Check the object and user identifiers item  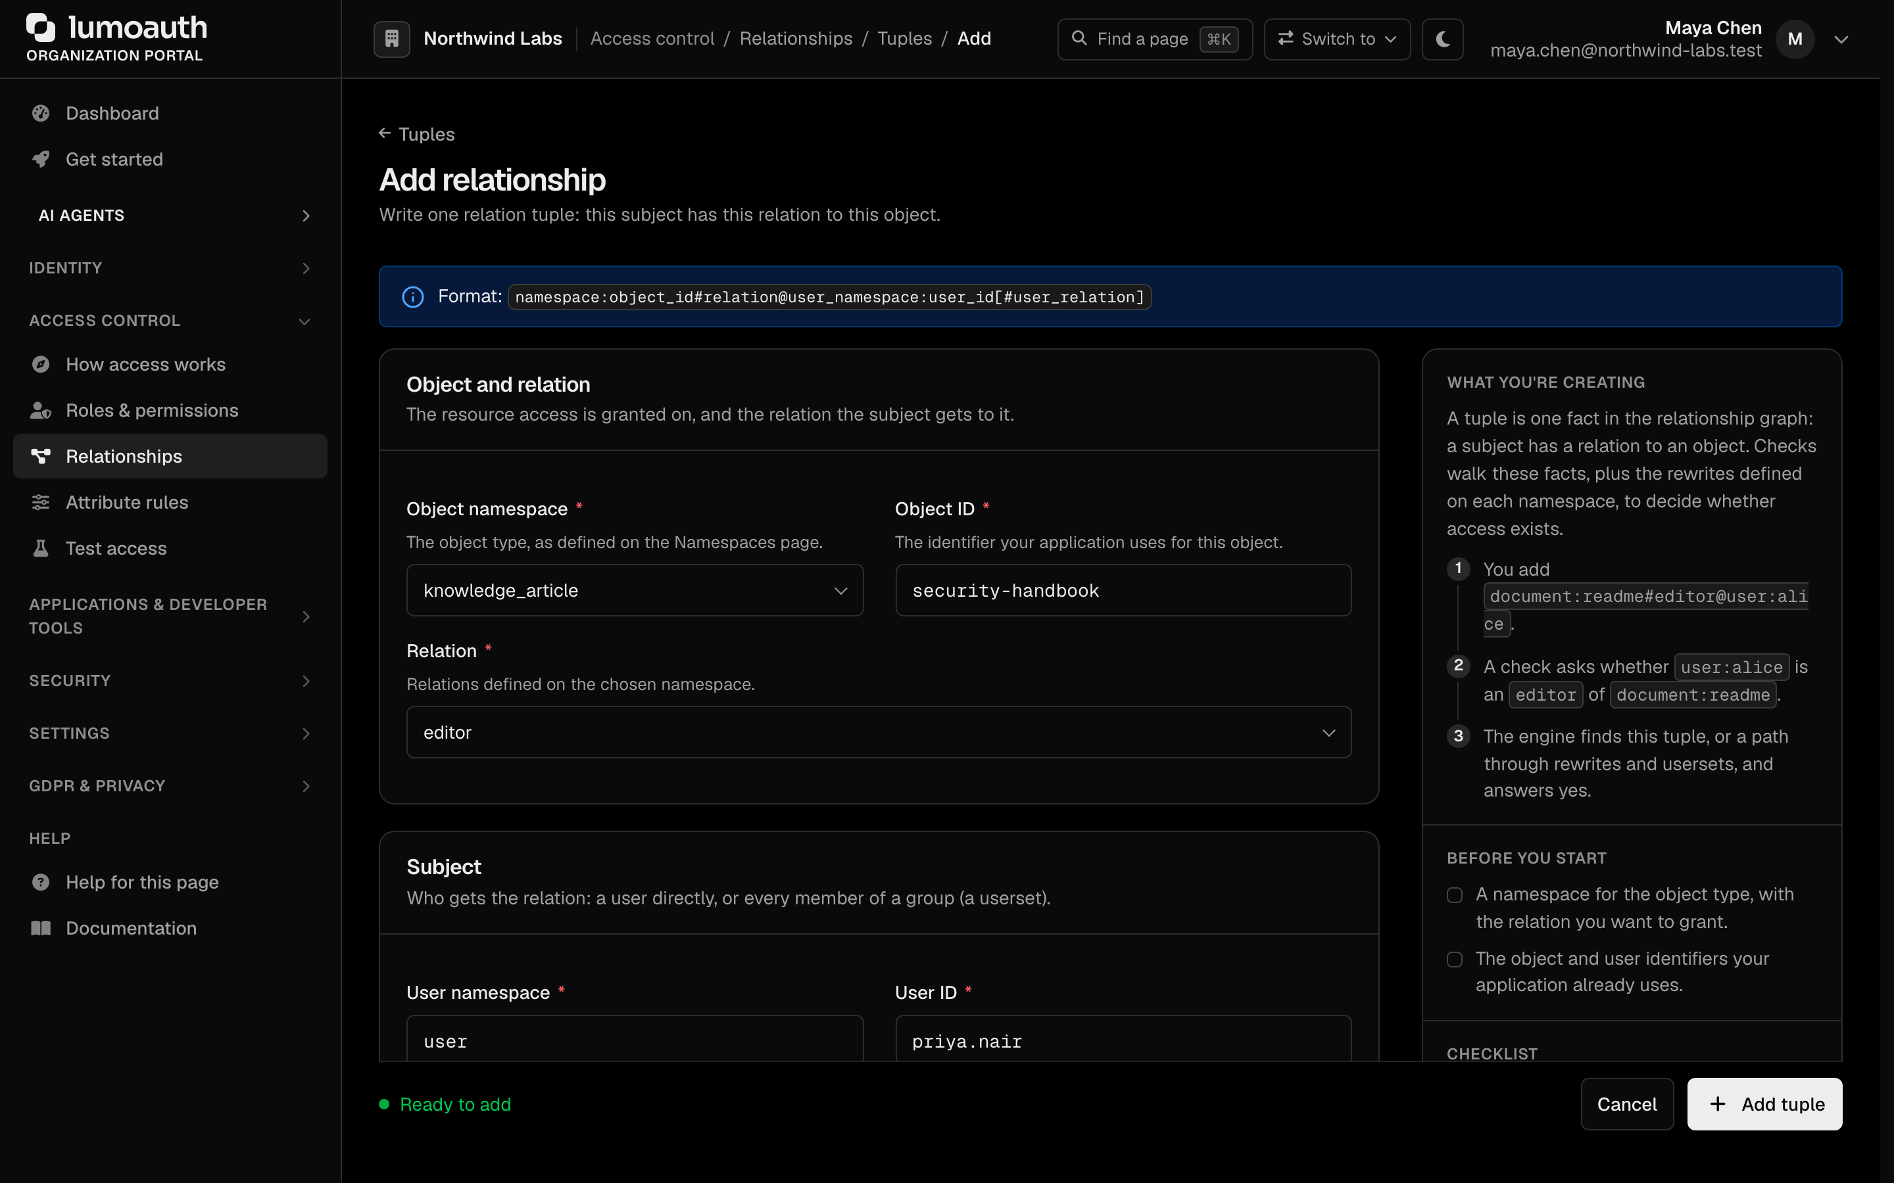[x=1454, y=960]
